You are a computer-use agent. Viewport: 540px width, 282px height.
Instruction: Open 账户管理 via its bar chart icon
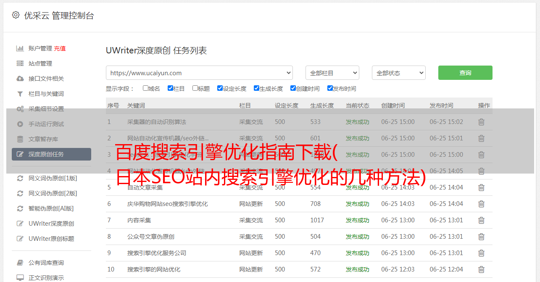20,48
